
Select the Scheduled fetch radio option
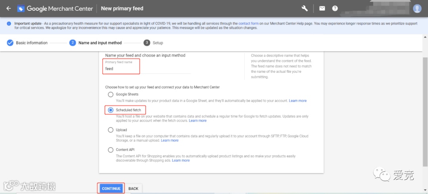pyautogui.click(x=111, y=110)
